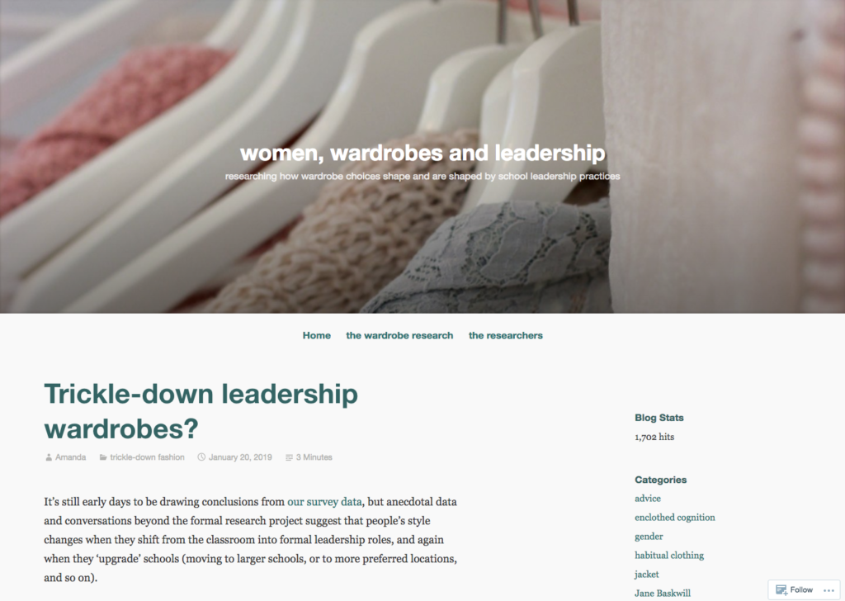The width and height of the screenshot is (845, 601).
Task: Select the advice category
Action: (647, 499)
